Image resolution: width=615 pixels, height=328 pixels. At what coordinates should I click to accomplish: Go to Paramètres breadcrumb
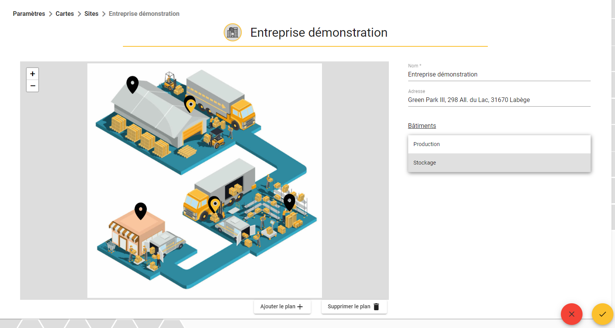tap(29, 14)
